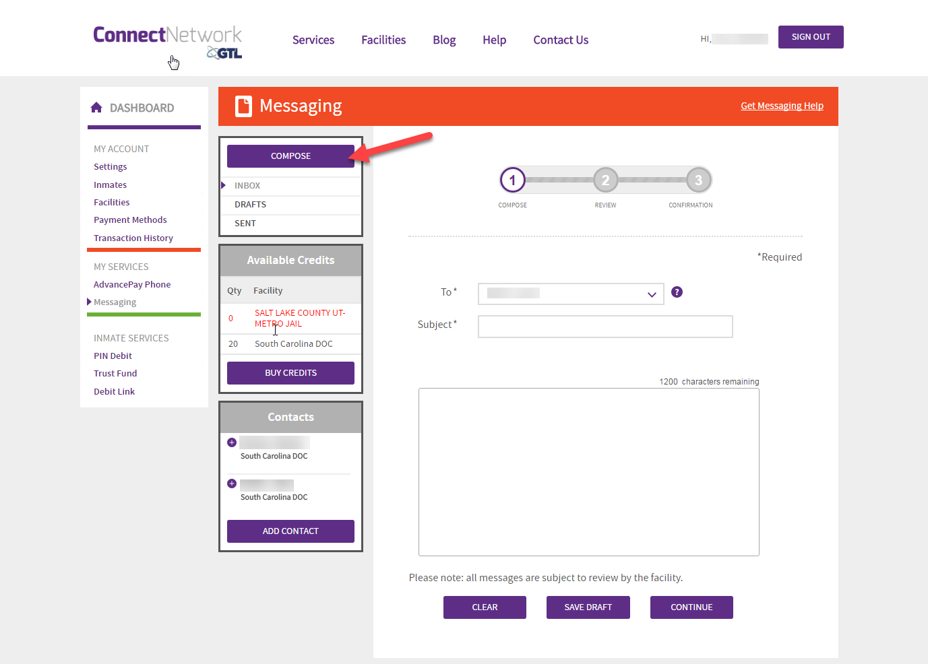Click the Buy Credits button
This screenshot has width=928, height=664.
coord(290,373)
